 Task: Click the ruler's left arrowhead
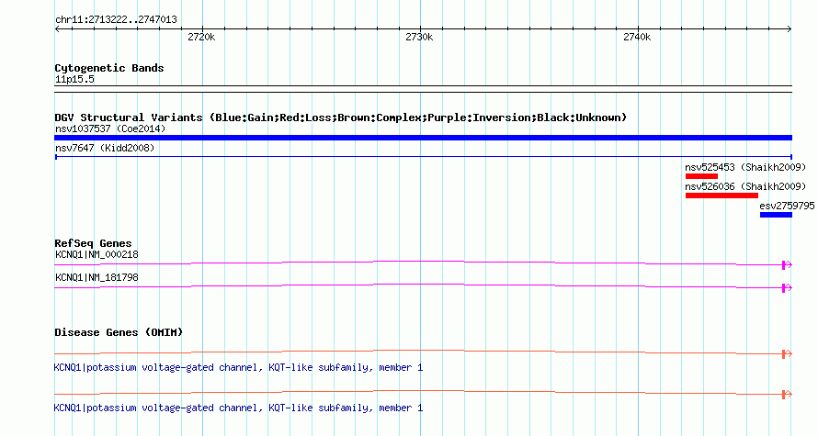tap(57, 29)
